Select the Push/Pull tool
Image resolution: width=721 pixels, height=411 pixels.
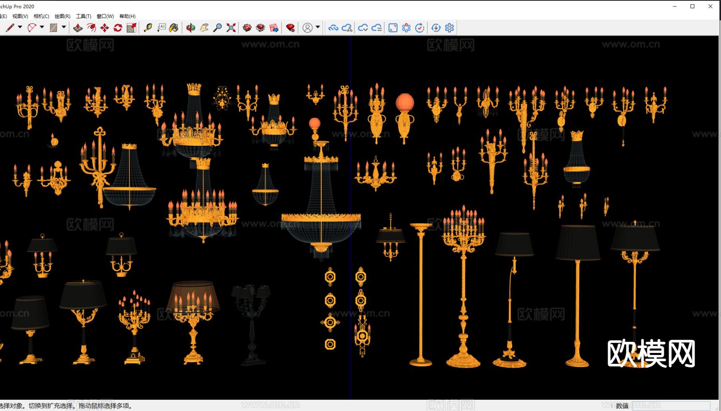coord(78,28)
